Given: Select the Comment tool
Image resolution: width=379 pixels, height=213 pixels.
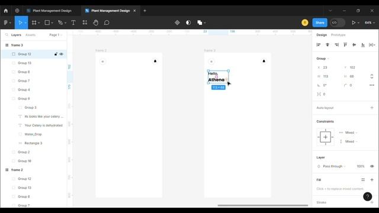Looking at the screenshot, I should click(107, 22).
